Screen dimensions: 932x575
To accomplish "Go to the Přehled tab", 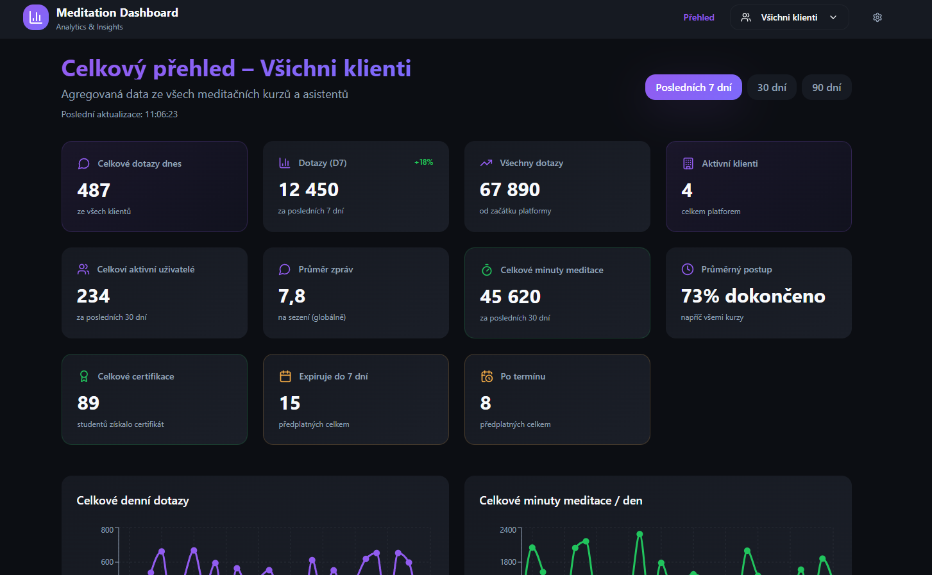I will [699, 18].
